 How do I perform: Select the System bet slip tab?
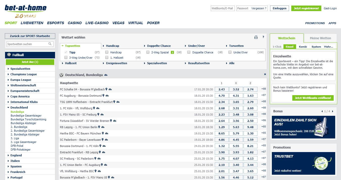tap(316, 47)
